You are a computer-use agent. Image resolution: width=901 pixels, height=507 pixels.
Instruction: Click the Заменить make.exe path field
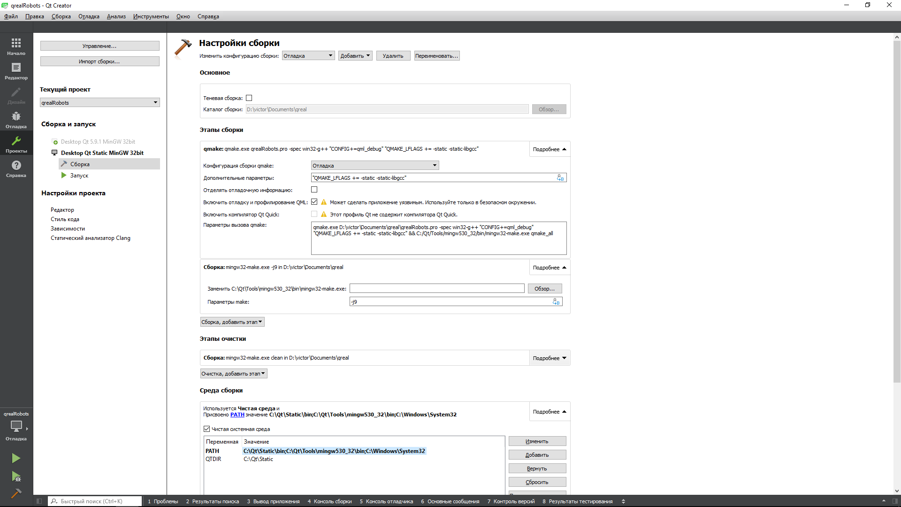(437, 288)
